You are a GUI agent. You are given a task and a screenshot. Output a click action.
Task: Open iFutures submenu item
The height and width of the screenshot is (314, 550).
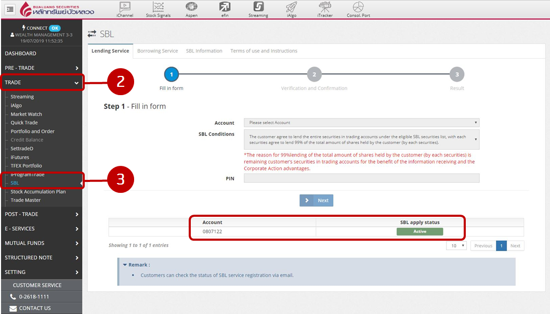pyautogui.click(x=20, y=157)
